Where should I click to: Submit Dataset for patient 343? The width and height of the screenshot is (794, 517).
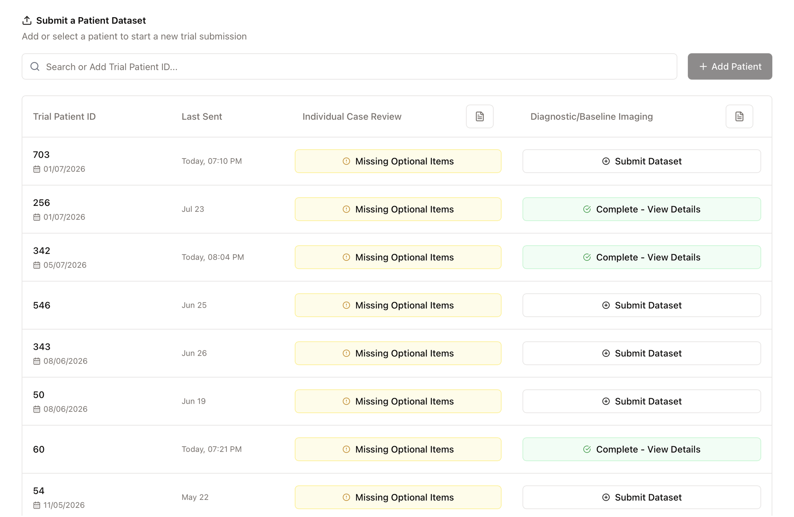point(641,353)
